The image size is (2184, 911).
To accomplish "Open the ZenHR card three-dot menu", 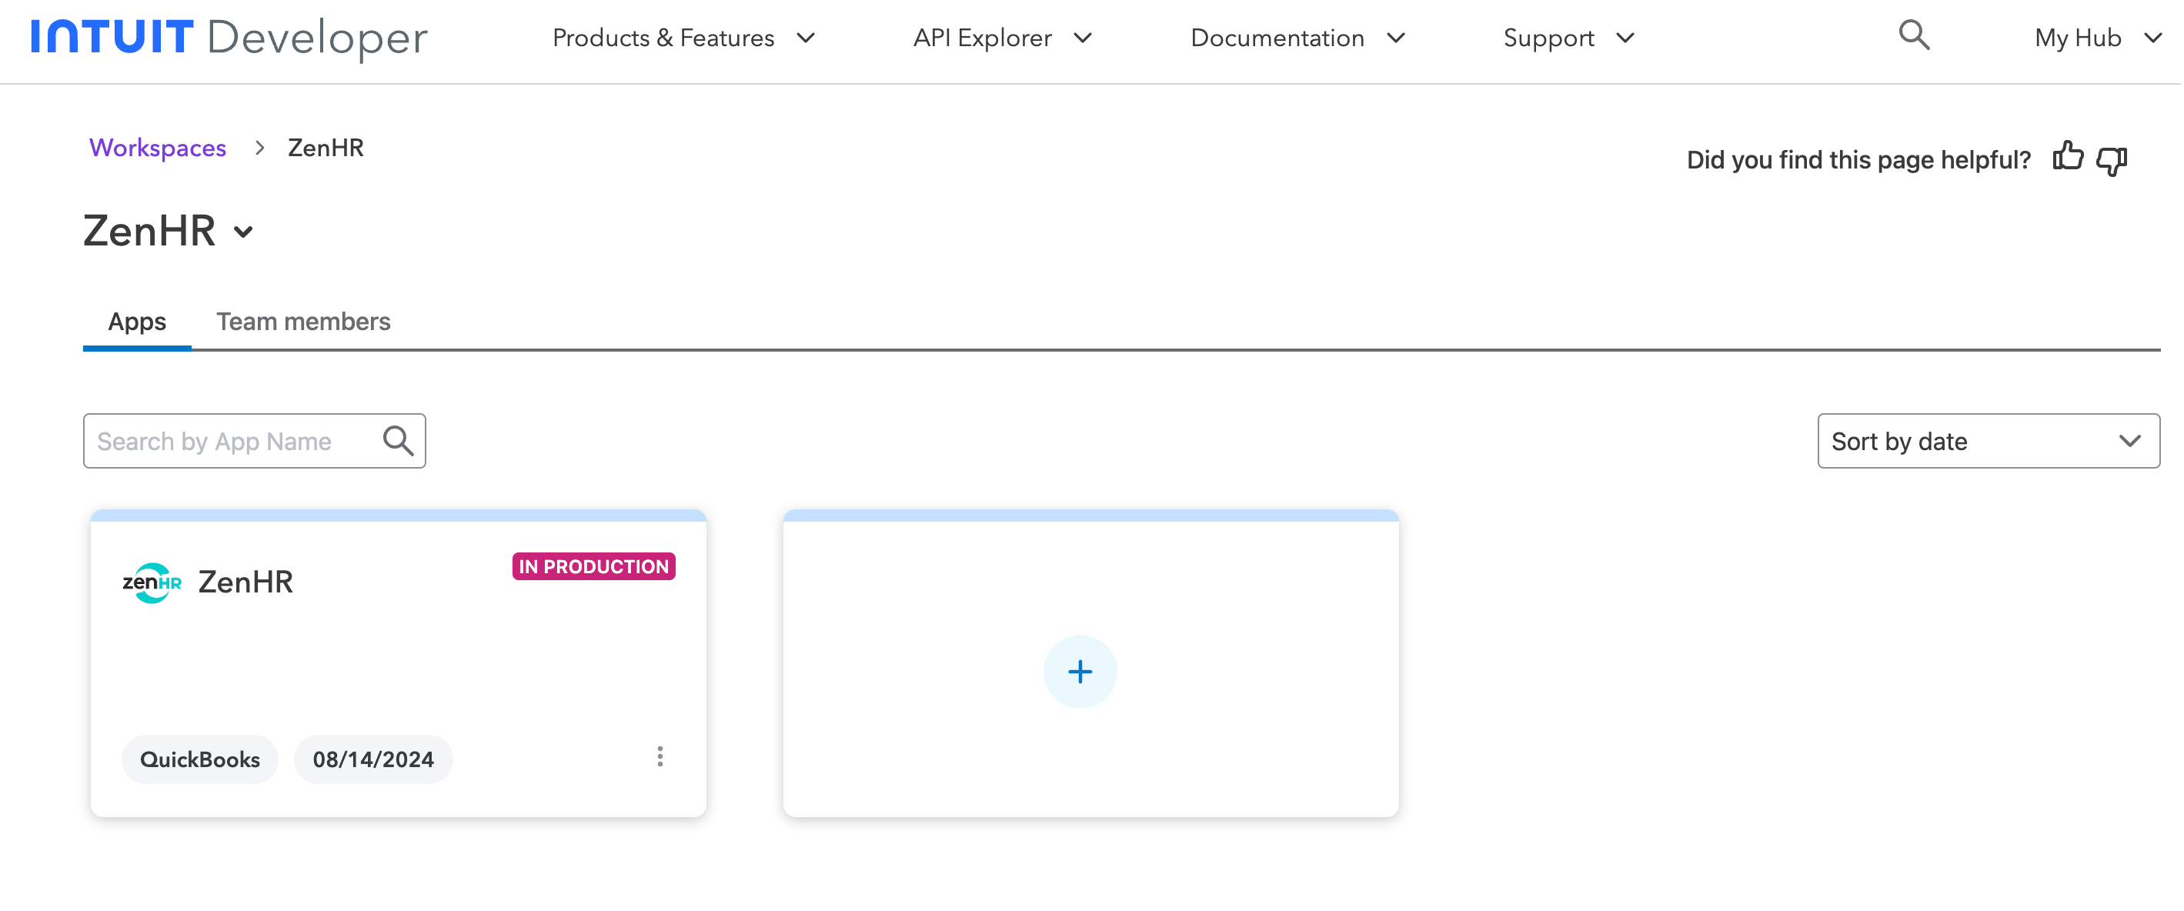I will 660,757.
